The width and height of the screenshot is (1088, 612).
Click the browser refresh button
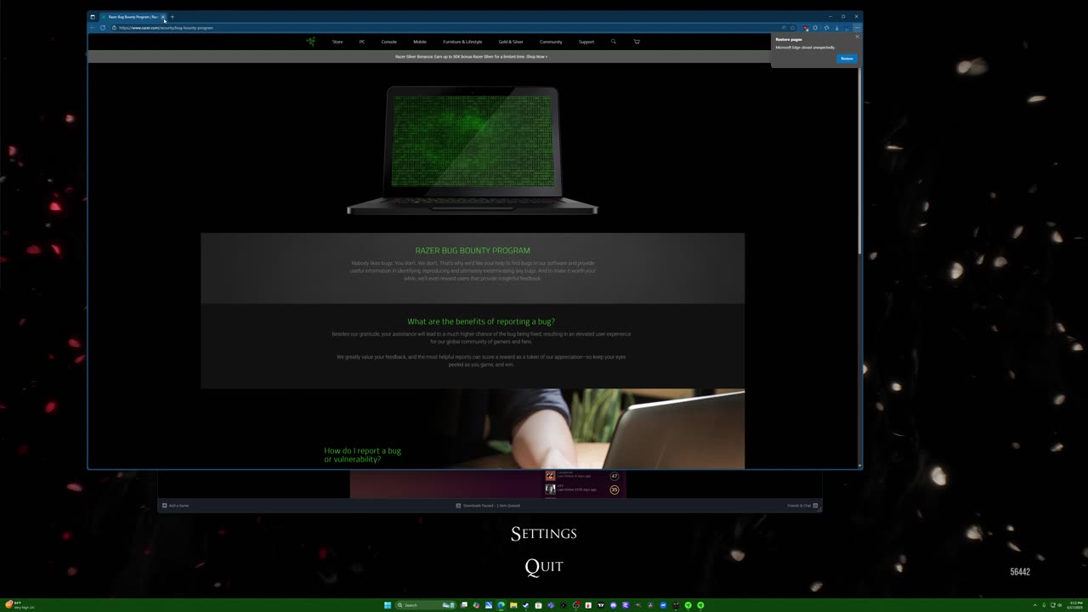(x=103, y=27)
